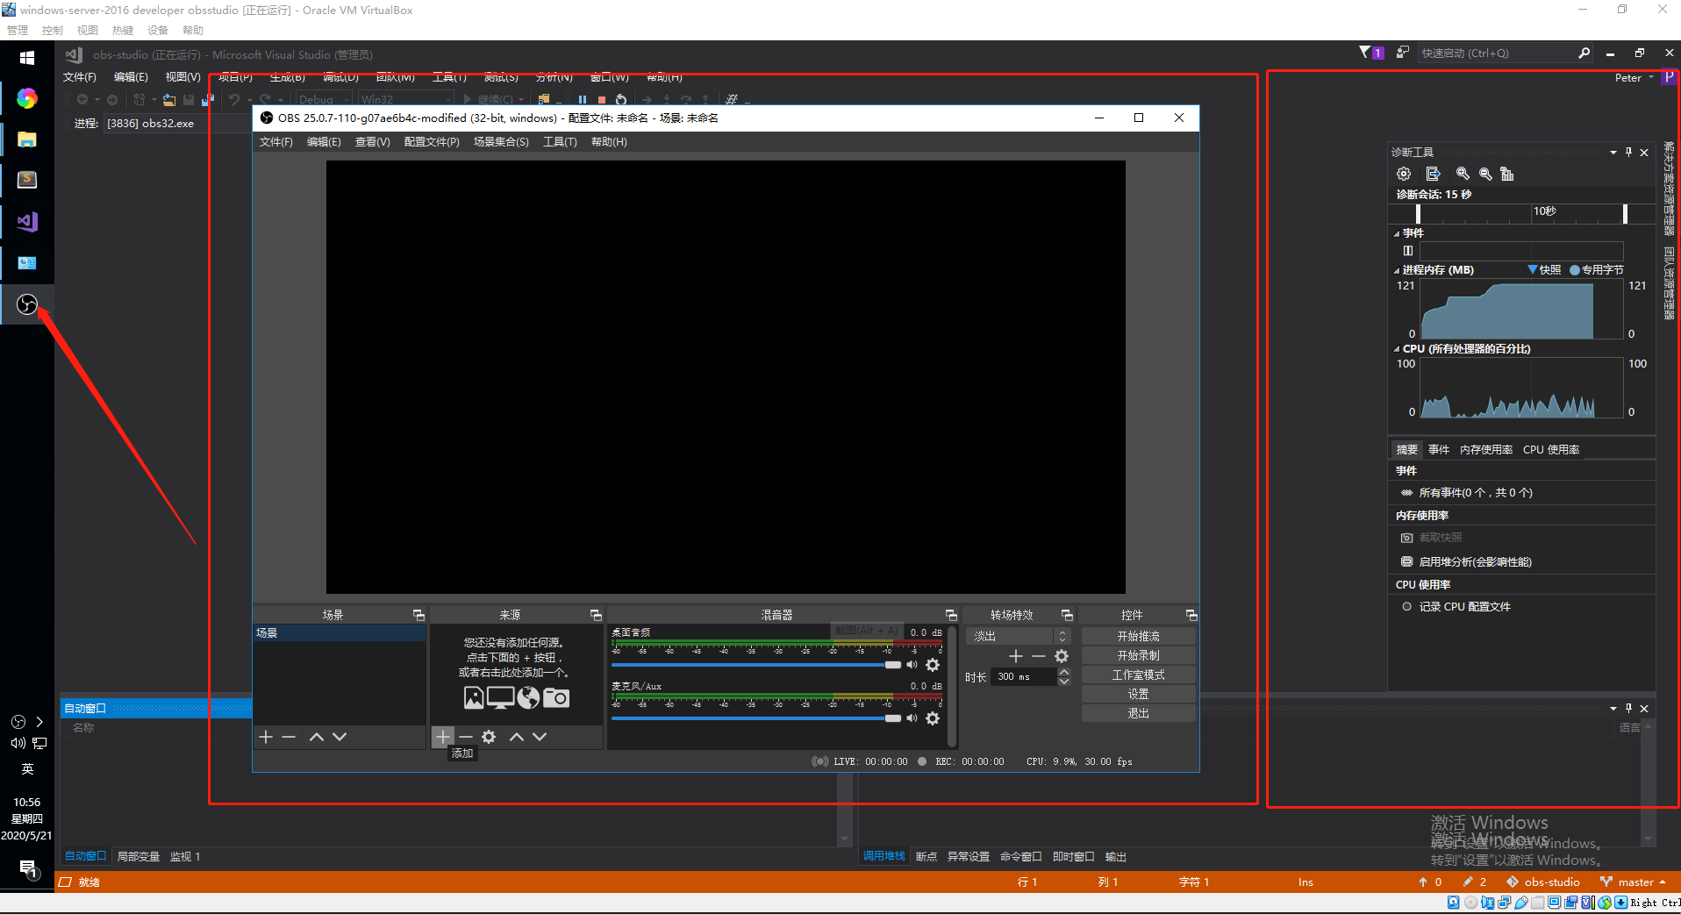This screenshot has width=1681, height=914.
Task: Click the transition duration 300 ms field
Action: [1023, 676]
